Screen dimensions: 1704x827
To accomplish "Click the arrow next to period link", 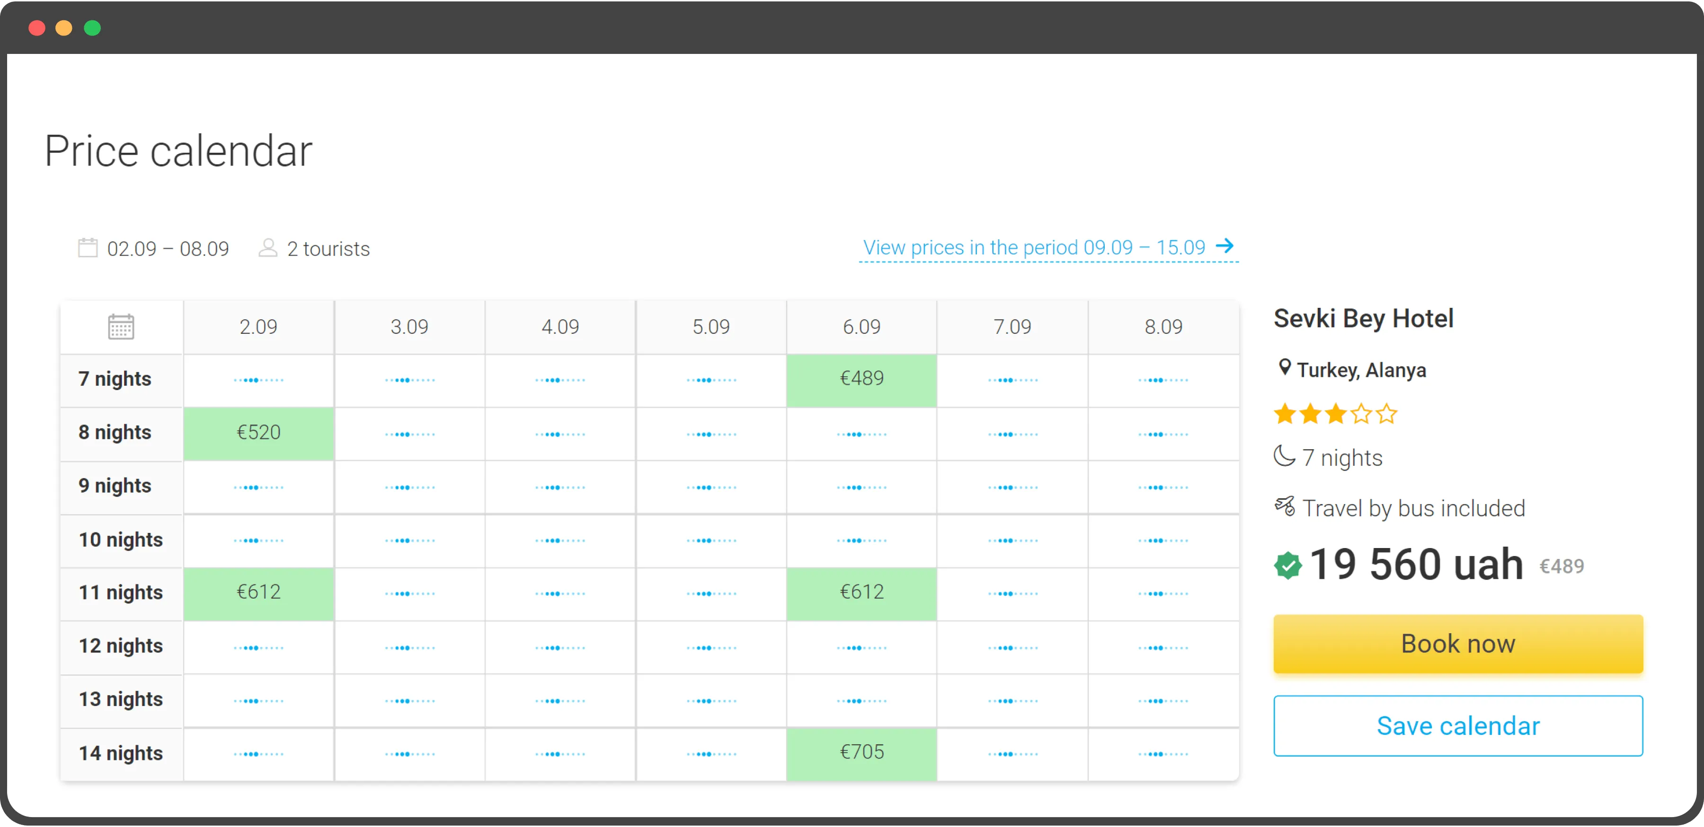I will pos(1225,246).
